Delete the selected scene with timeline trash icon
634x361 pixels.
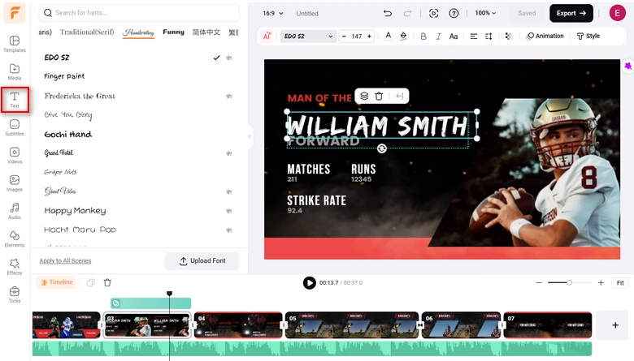coord(107,283)
